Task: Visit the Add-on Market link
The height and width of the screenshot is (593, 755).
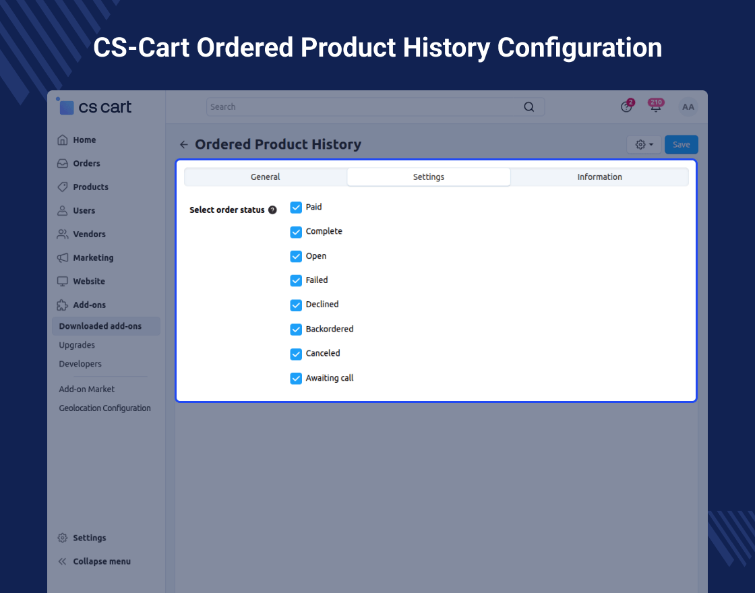Action: pos(87,389)
